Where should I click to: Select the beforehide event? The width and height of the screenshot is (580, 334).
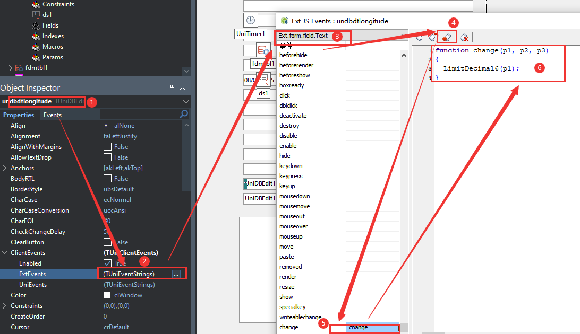pyautogui.click(x=293, y=55)
